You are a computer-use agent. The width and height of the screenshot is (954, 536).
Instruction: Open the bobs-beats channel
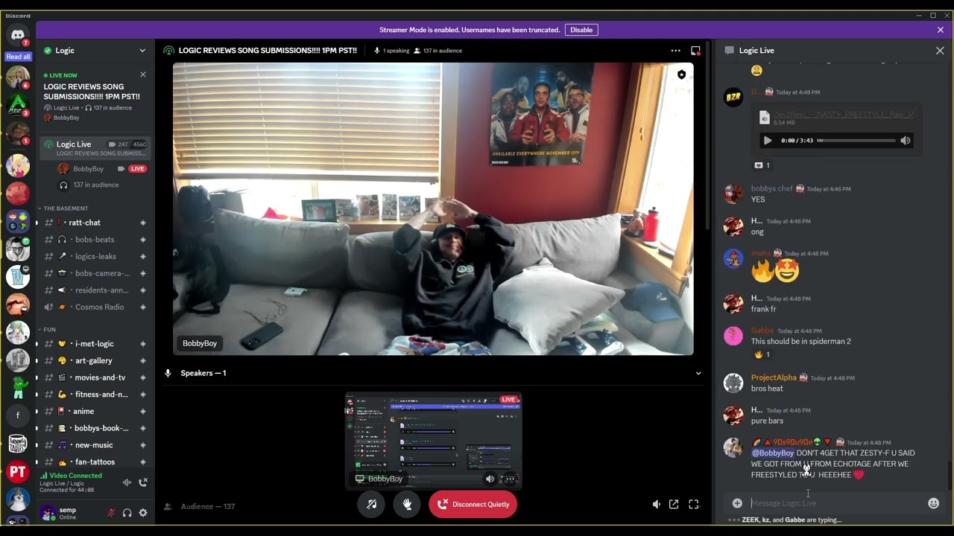[95, 240]
